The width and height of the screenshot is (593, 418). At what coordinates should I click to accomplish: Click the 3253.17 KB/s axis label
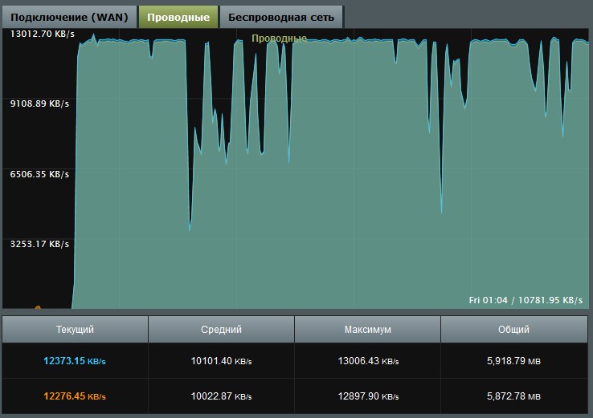(x=39, y=244)
